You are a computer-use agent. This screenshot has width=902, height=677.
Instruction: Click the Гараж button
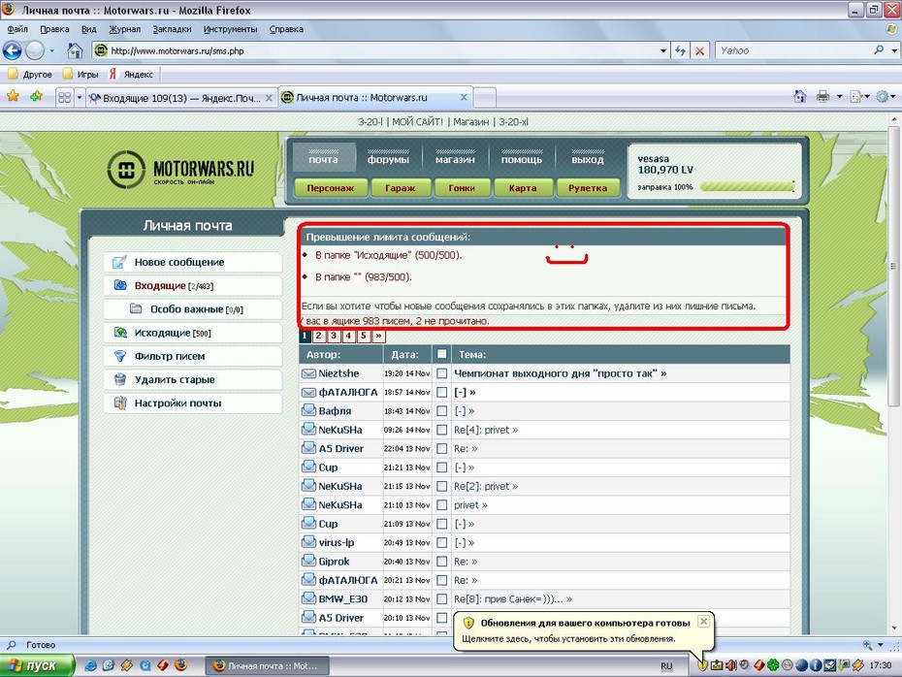[400, 187]
